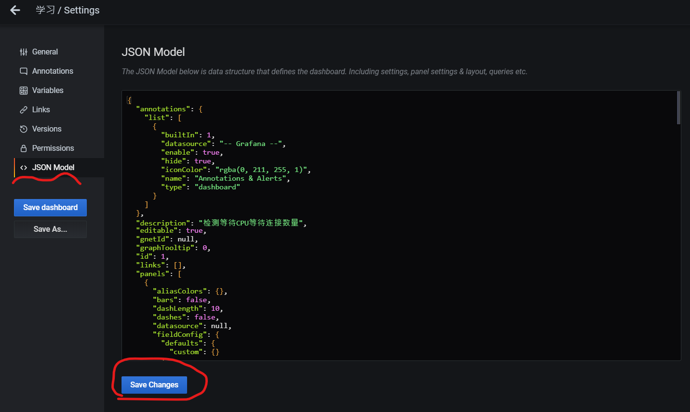Click the Save As... button
The height and width of the screenshot is (412, 690).
[x=50, y=229]
